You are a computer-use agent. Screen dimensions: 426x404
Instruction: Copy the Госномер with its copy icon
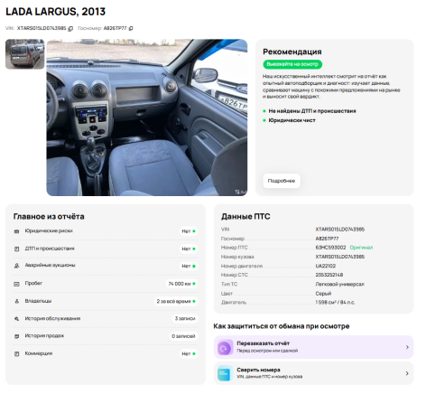point(131,28)
